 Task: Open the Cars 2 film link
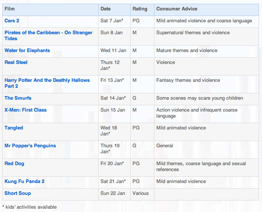pos(12,21)
